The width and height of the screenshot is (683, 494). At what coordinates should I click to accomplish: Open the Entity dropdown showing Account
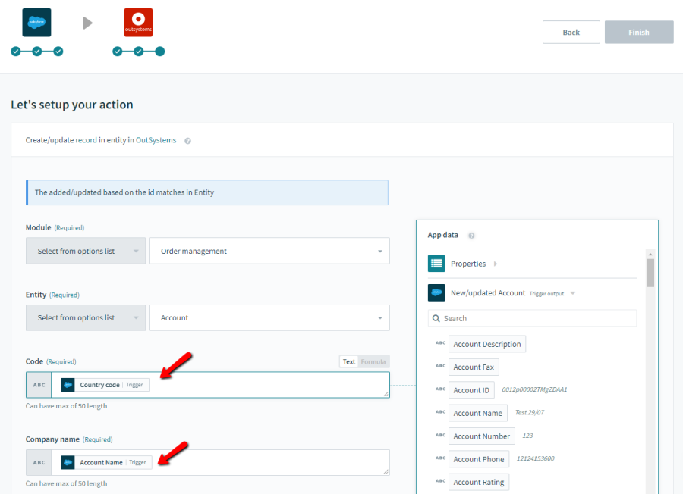pyautogui.click(x=269, y=317)
